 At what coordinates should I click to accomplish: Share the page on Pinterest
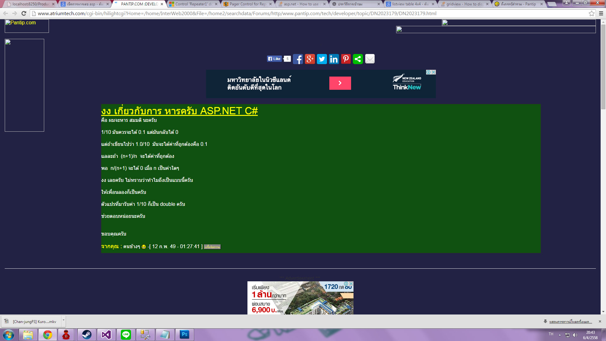[x=346, y=59]
